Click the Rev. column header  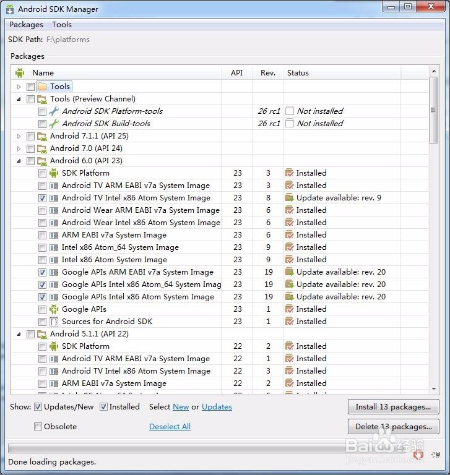pos(268,73)
